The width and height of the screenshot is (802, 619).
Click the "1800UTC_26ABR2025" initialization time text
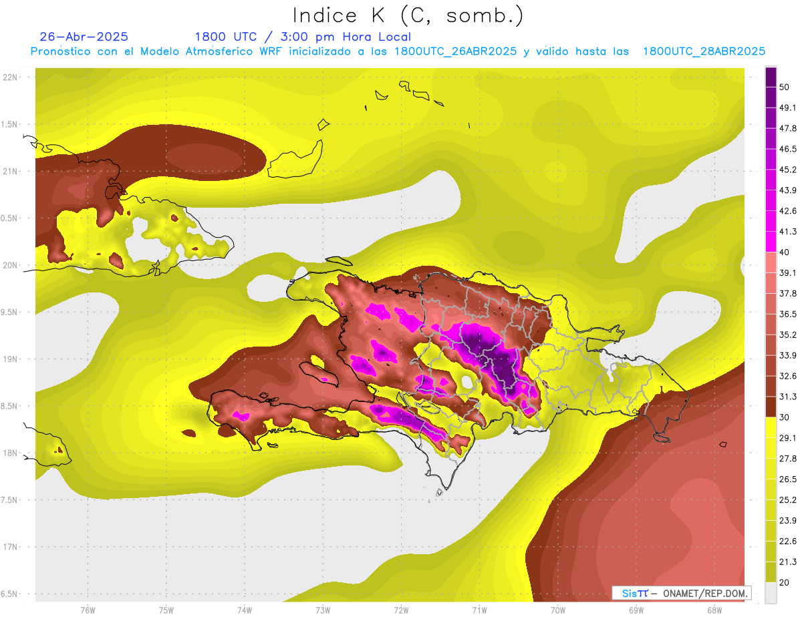click(x=456, y=51)
